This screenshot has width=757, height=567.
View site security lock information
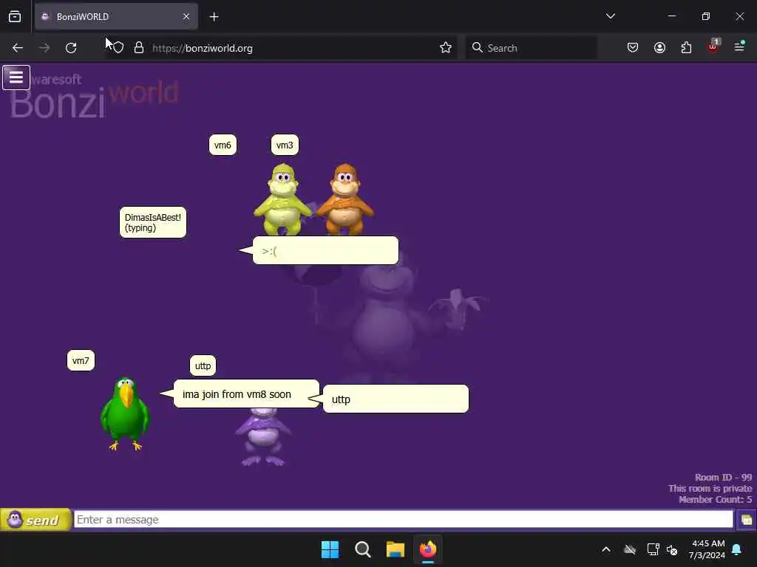(x=139, y=48)
